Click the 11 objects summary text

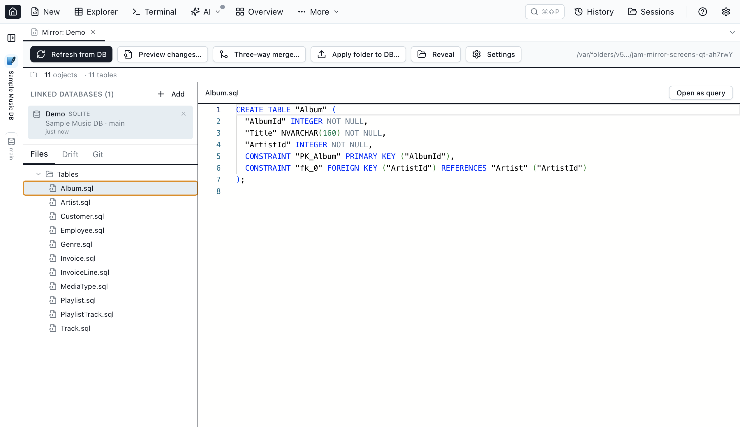click(61, 75)
